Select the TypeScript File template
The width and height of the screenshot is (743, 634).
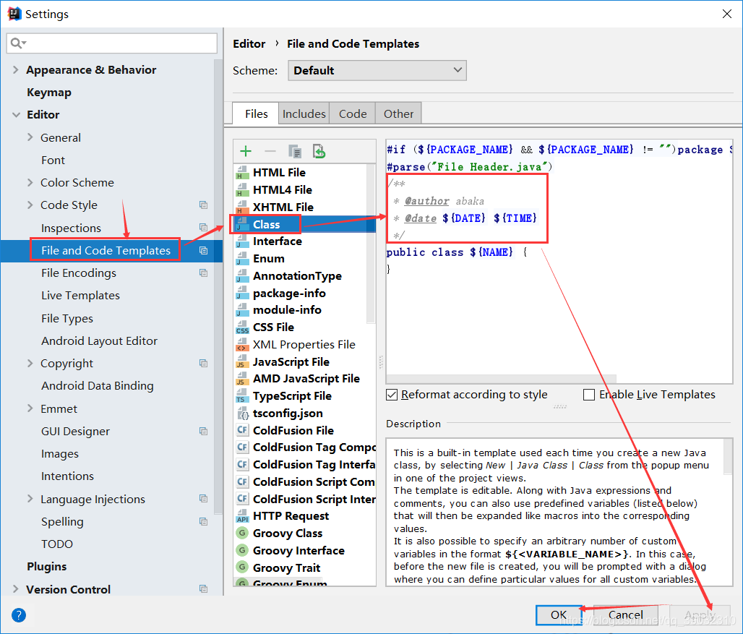click(305, 396)
